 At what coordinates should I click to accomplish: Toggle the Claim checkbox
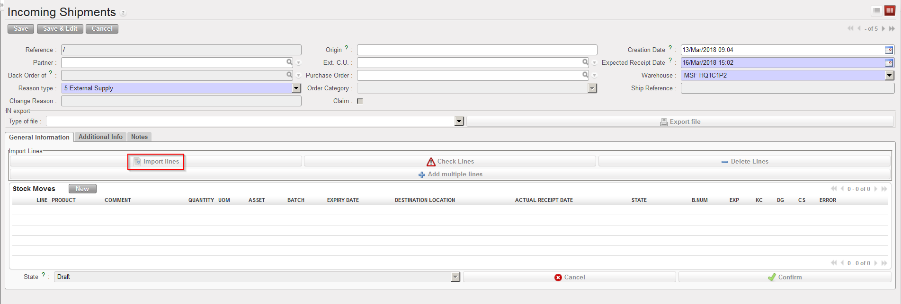point(360,101)
